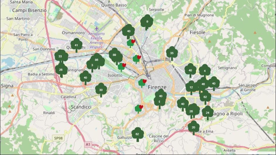The height and width of the screenshot is (155, 276).
Task: Open the tree cluster showing 12
Action: [191, 87]
